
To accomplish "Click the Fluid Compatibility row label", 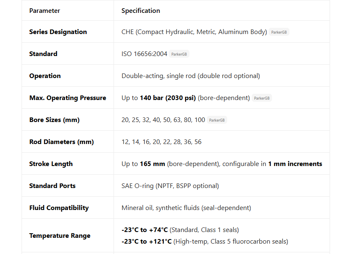I will [x=59, y=208].
